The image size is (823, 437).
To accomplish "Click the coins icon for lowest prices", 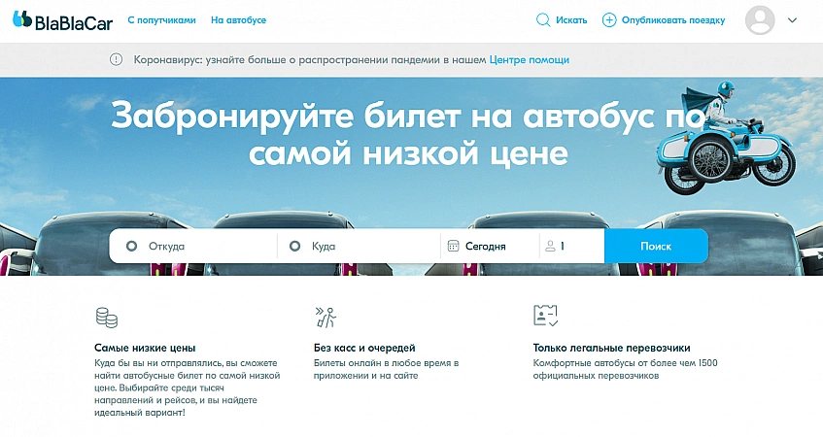I will tap(106, 317).
